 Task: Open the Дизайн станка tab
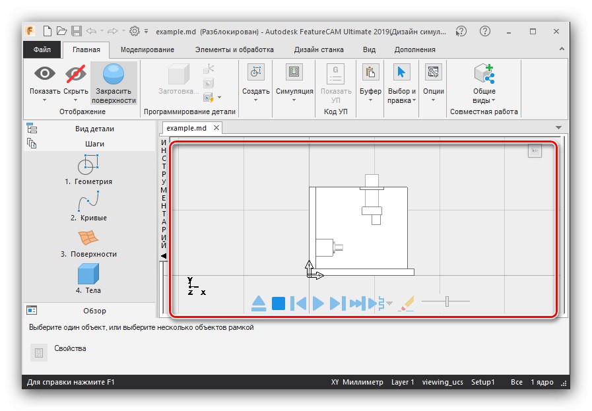point(319,49)
